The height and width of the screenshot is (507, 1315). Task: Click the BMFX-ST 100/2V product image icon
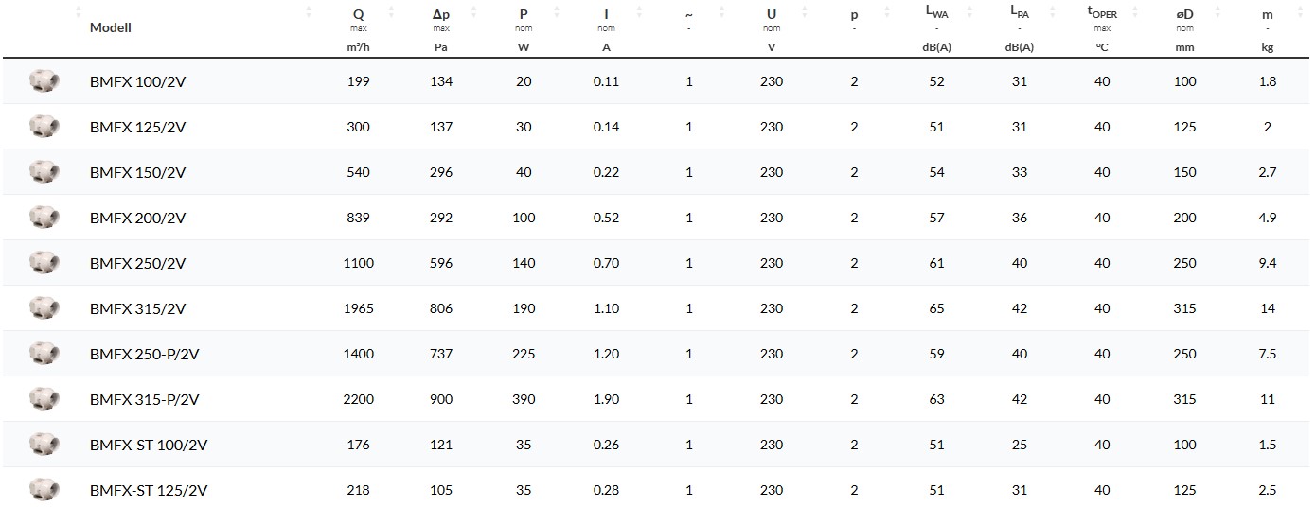(44, 445)
